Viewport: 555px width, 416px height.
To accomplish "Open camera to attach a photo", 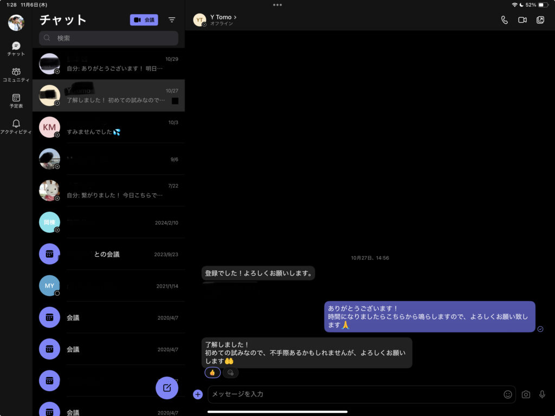I will point(525,394).
